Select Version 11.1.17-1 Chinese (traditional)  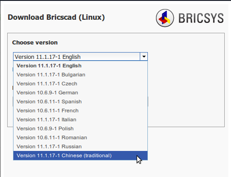[x=80, y=155]
